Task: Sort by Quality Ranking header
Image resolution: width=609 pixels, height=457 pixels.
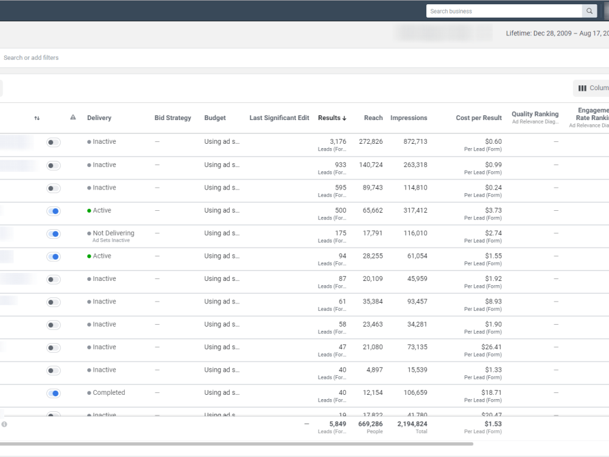Action: 535,114
